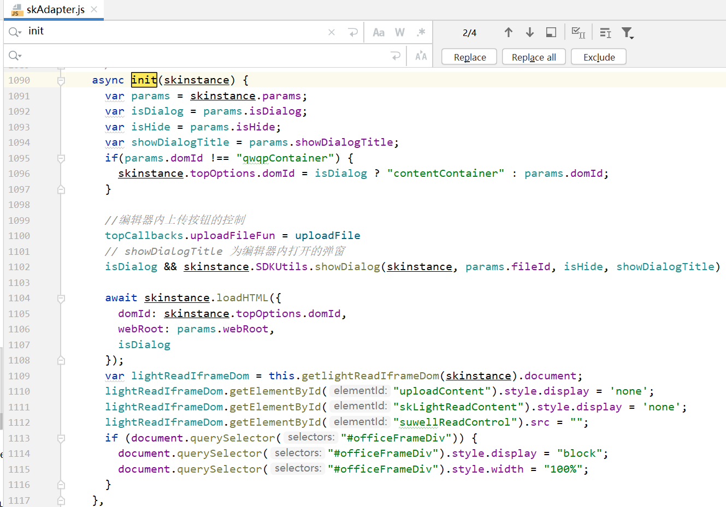Screen dimensions: 726x507
Task: Click the Replace all button
Action: [534, 57]
